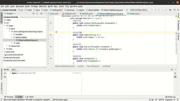Click the yellow warning indicator at editor top-right
The image size is (180, 101).
[x=176, y=16]
